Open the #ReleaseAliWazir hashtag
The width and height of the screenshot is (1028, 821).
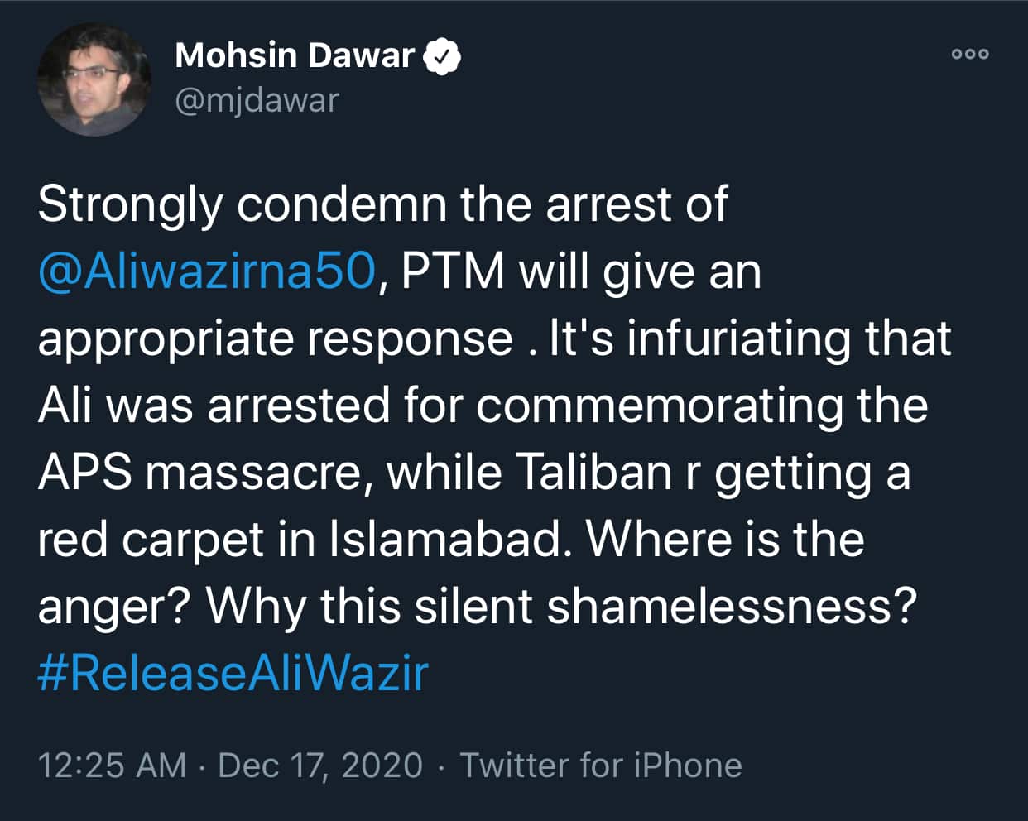pos(233,672)
